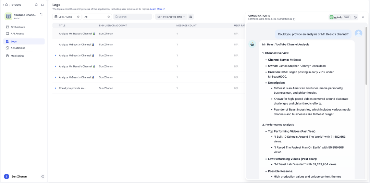Click conversation panel scrollbar

(366, 56)
